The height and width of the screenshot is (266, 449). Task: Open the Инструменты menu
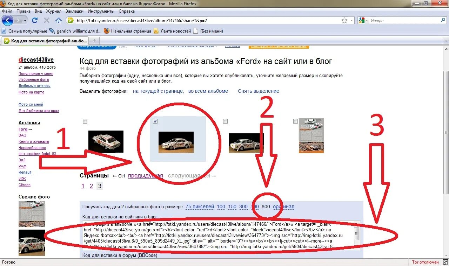tap(101, 11)
